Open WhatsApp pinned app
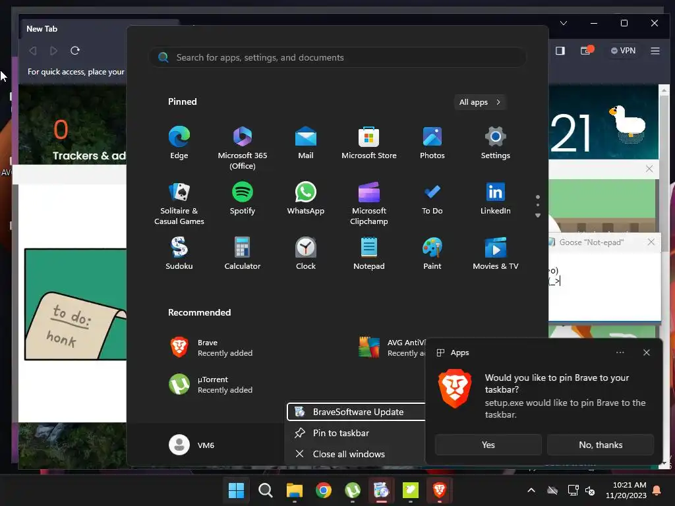 [x=306, y=198]
